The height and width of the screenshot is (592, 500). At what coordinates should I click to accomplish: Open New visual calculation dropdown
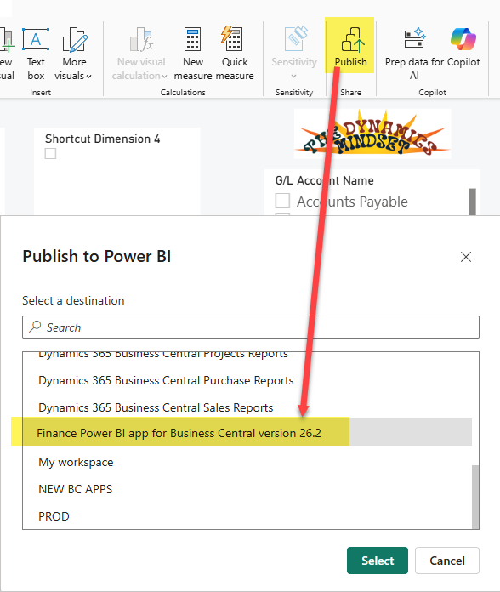tap(140, 54)
